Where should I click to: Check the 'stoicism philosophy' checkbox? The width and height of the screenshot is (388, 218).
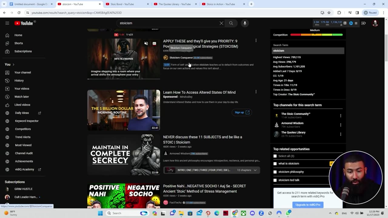click(x=275, y=172)
